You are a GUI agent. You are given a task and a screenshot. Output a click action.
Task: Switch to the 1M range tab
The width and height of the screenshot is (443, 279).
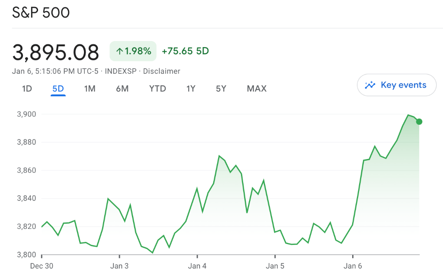pyautogui.click(x=90, y=89)
